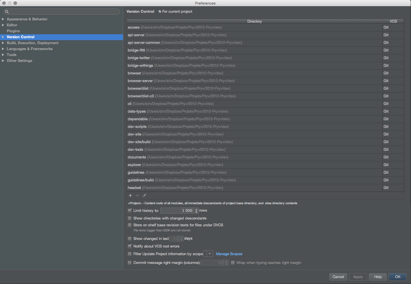The image size is (411, 284).
Task: Disable Notify about VCS root errors
Action: click(130, 246)
